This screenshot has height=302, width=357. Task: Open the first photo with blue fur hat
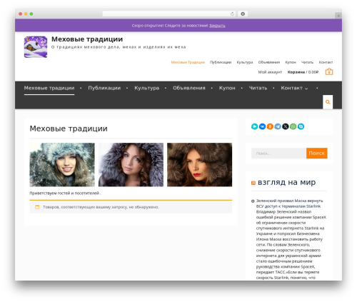(x=62, y=165)
